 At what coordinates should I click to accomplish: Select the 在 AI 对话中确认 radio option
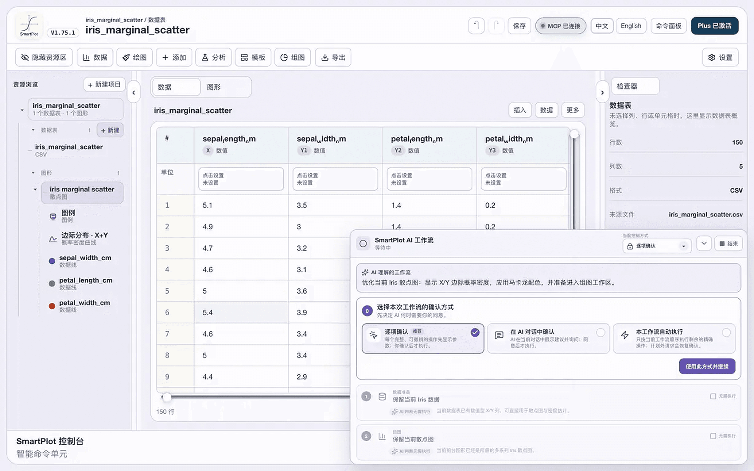(x=600, y=333)
